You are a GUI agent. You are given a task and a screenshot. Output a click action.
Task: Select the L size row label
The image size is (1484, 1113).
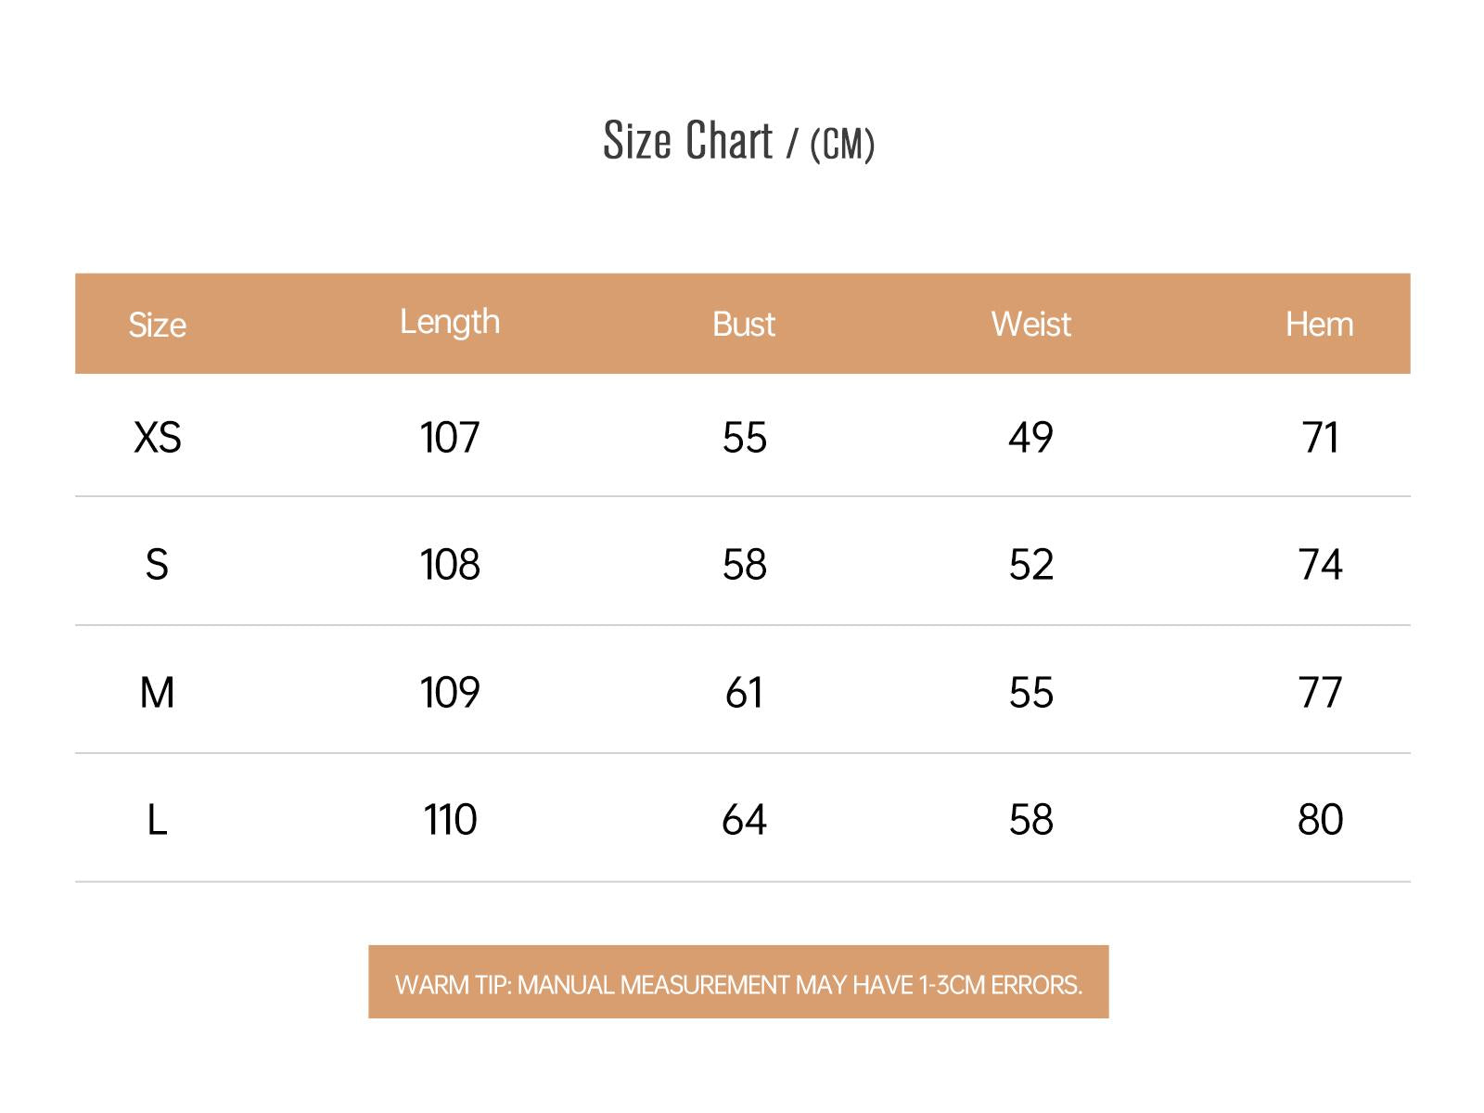pyautogui.click(x=158, y=820)
